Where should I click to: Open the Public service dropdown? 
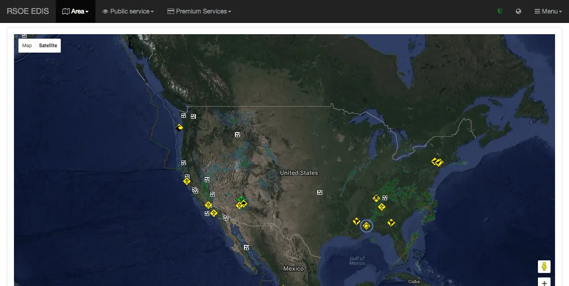point(128,11)
